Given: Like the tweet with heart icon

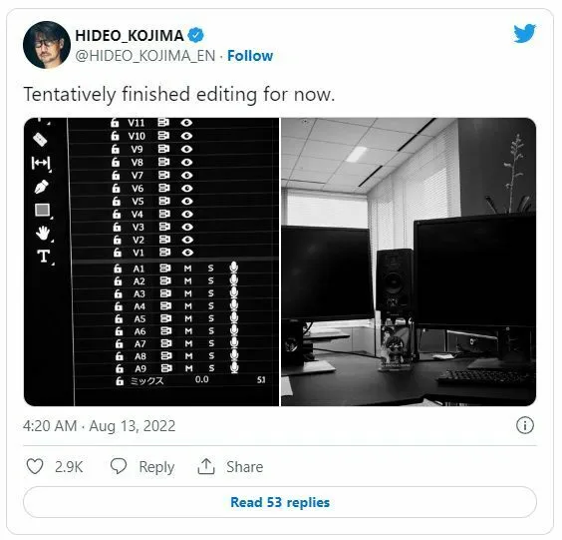Looking at the screenshot, I should pyautogui.click(x=35, y=466).
